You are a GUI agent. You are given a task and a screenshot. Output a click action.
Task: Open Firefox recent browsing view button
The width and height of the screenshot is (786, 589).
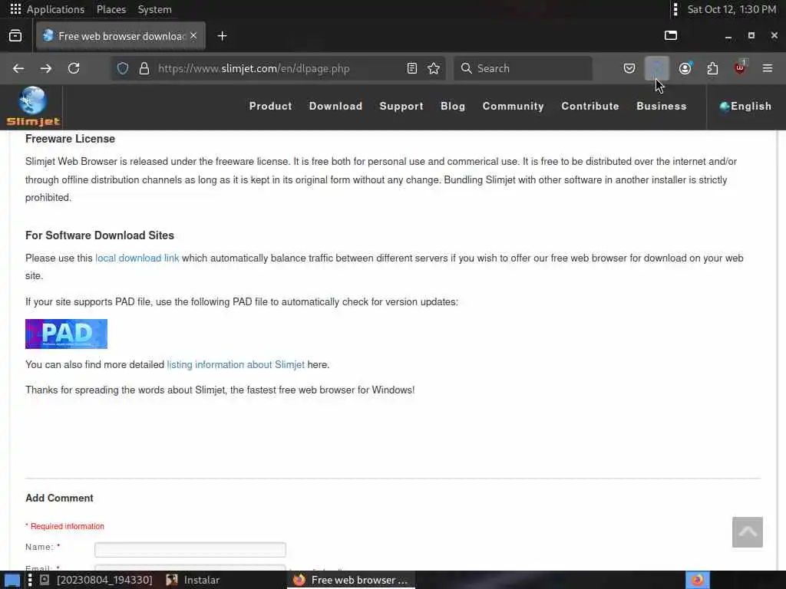click(x=15, y=35)
